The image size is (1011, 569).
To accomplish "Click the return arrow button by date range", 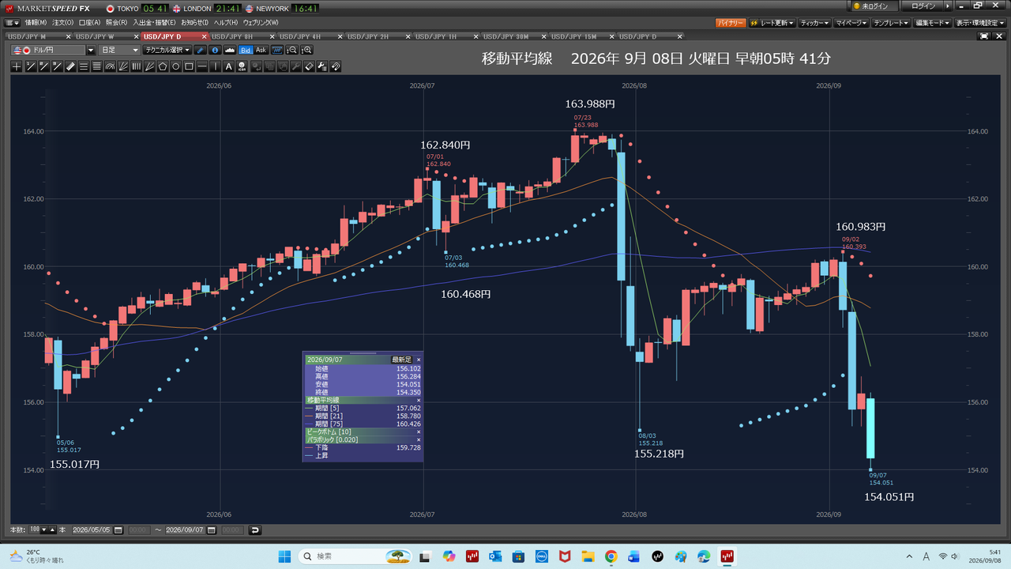I will click(254, 530).
